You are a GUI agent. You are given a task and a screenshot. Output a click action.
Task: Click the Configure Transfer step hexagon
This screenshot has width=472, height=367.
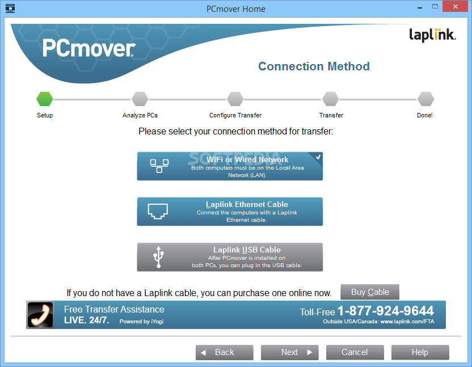pyautogui.click(x=235, y=99)
